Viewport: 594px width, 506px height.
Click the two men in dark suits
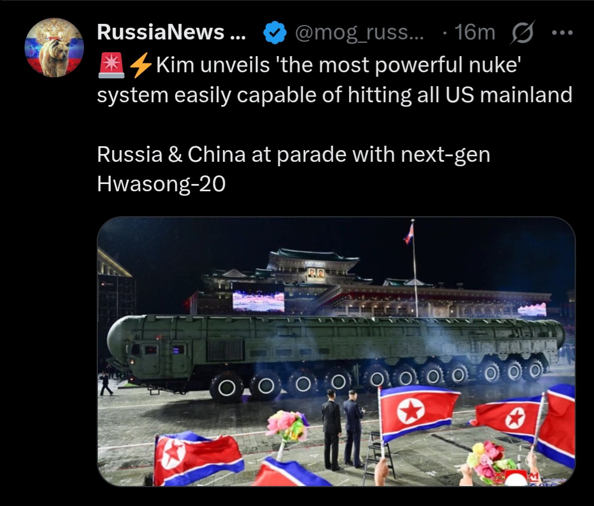point(343,429)
